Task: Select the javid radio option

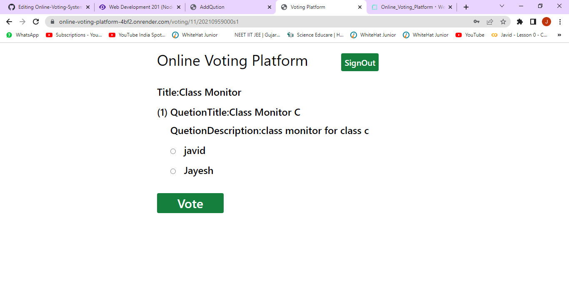Action: coord(173,151)
